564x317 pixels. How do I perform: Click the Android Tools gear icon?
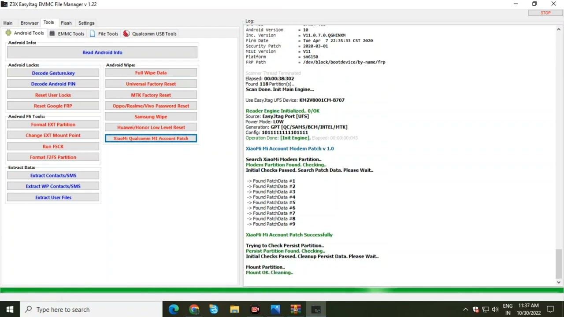point(8,33)
